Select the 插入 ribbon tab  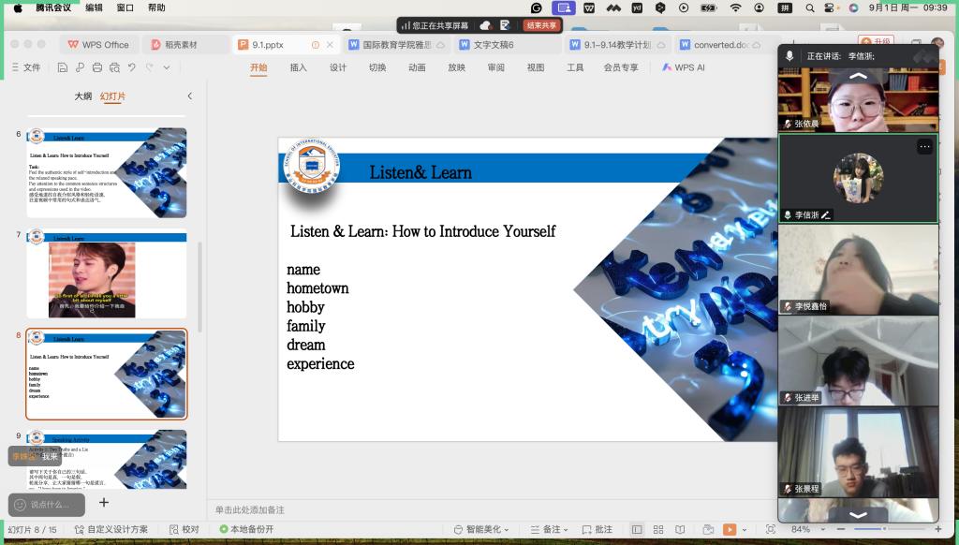tap(299, 67)
